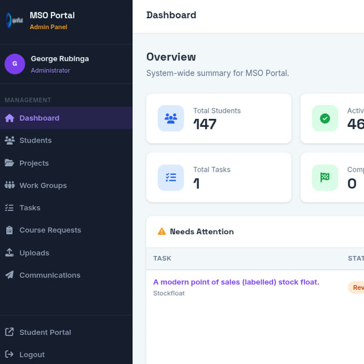Click the Course Requests clipboard icon
This screenshot has height=364, width=364.
coord(9,230)
